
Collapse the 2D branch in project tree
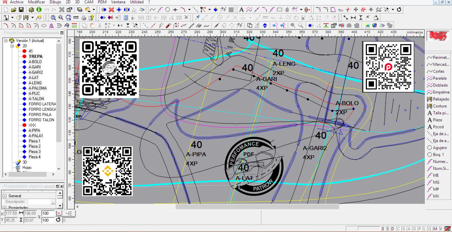coord(12,46)
